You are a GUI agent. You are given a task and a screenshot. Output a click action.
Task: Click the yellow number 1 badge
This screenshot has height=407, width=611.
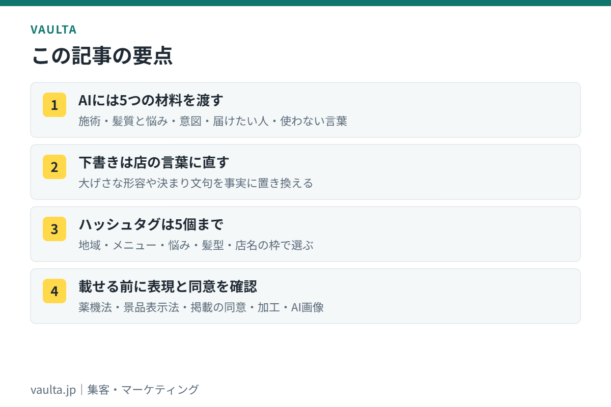coord(54,105)
